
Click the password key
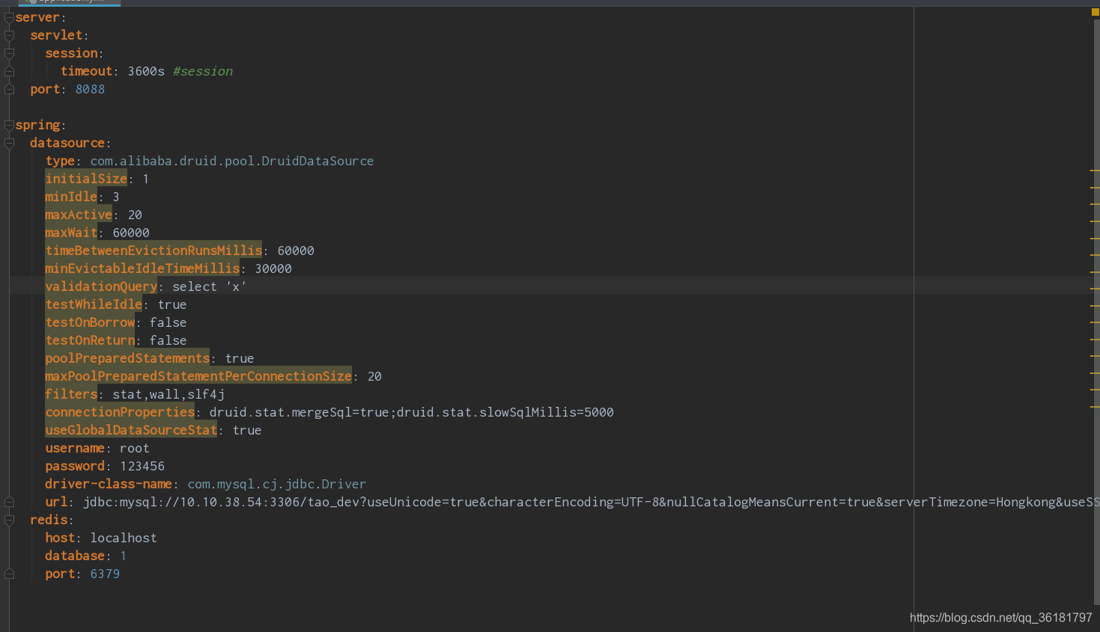tap(75, 466)
